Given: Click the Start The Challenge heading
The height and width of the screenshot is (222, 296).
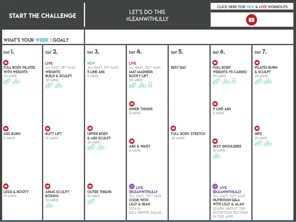Looking at the screenshot, I should 42,16.
